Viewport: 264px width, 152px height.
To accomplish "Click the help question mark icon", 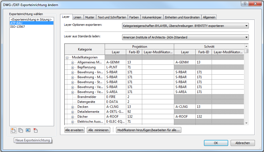I will pos(244,3).
